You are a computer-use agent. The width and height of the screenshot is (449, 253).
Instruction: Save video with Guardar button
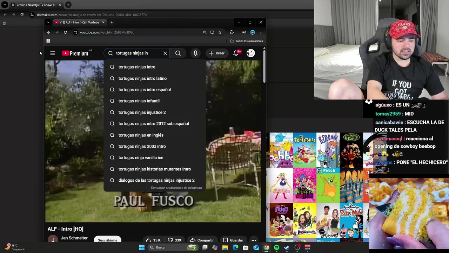point(233,240)
